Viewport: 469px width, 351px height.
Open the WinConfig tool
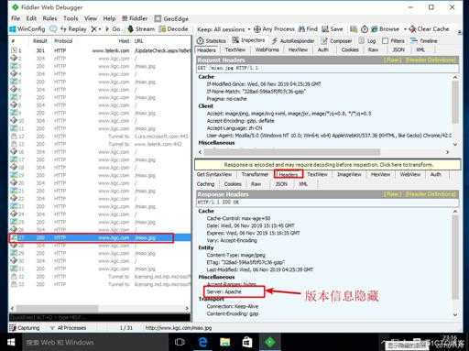click(27, 29)
